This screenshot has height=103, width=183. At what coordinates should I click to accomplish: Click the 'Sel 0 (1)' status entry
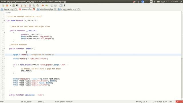click(41, 102)
